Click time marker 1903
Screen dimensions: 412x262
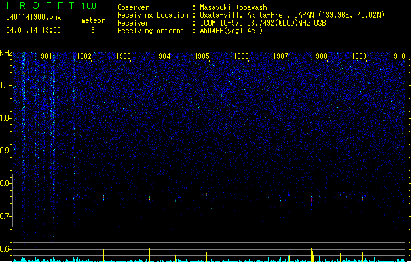point(124,56)
